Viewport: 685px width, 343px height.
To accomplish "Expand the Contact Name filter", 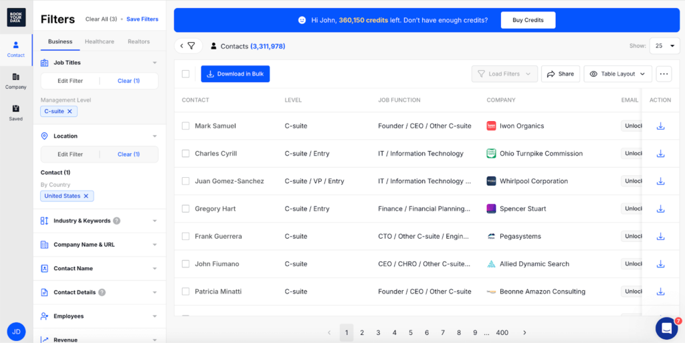I will (x=155, y=268).
